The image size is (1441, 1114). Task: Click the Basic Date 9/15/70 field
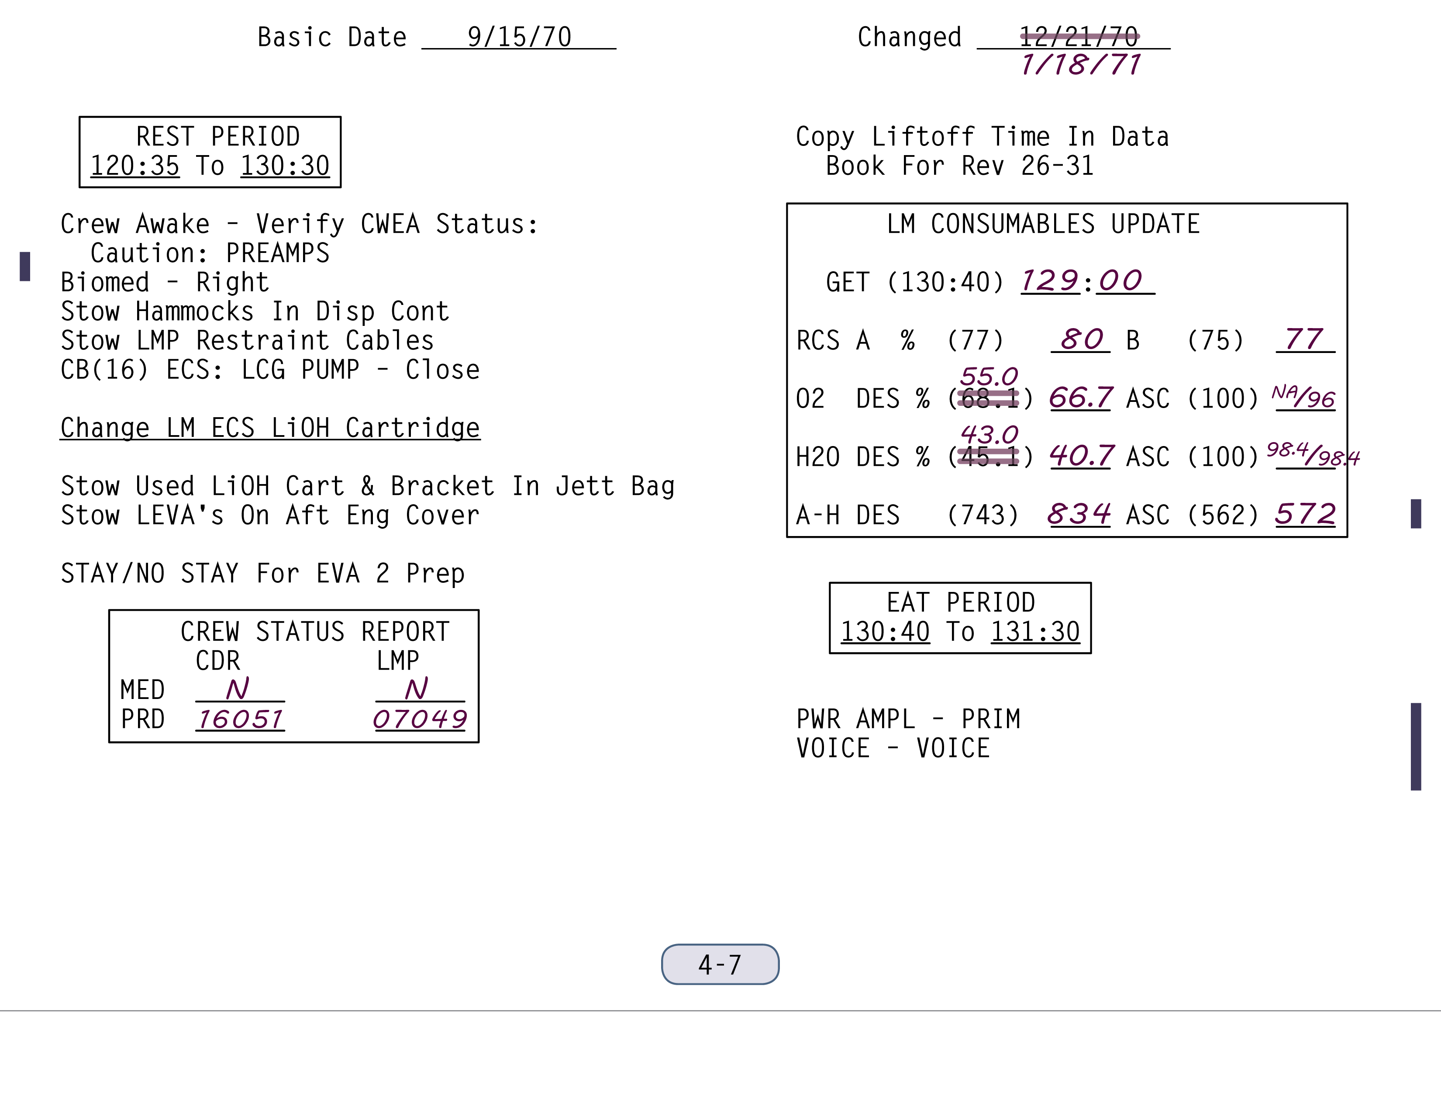click(519, 37)
